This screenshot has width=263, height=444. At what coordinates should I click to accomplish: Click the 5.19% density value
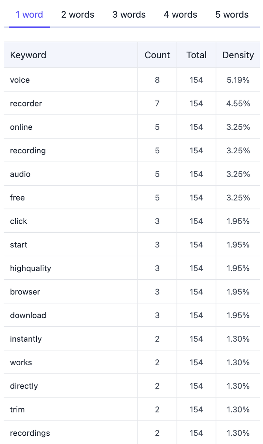click(238, 80)
